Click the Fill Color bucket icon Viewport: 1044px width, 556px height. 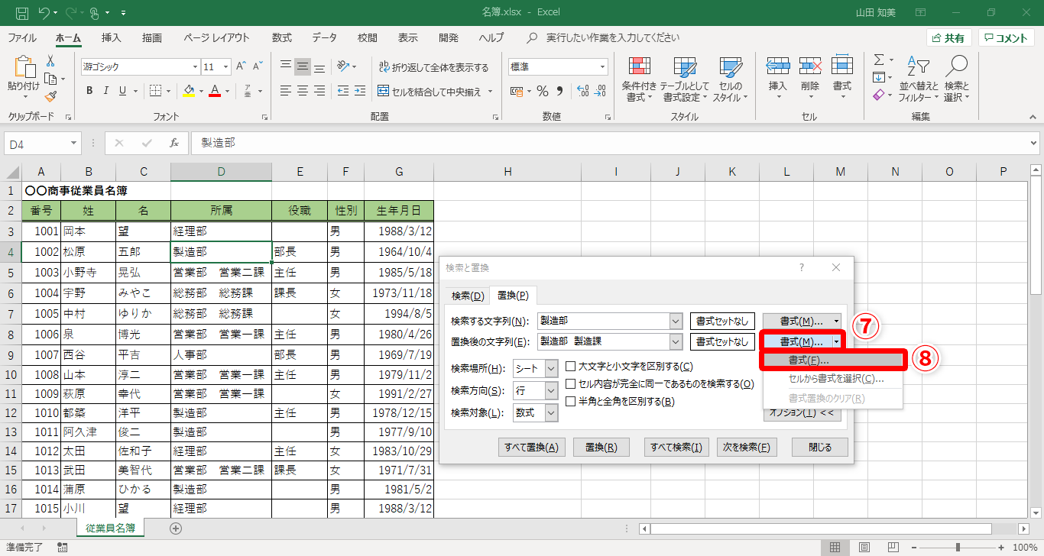190,91
